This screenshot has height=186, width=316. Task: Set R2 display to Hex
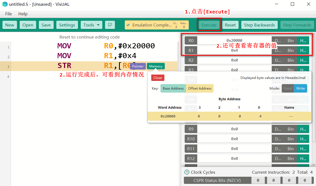pos(303,60)
